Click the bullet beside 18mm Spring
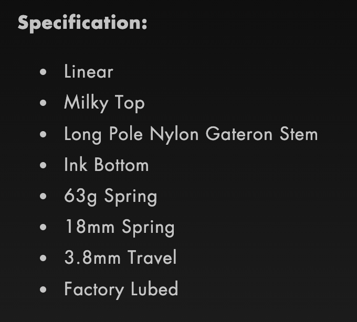This screenshot has height=322, width=357. [43, 227]
